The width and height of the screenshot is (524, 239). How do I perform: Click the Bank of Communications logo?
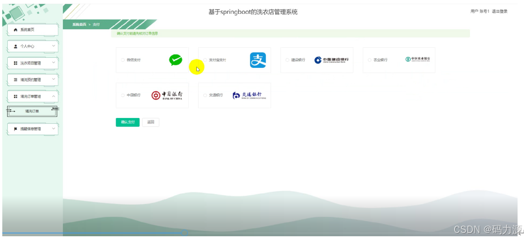pyautogui.click(x=249, y=95)
